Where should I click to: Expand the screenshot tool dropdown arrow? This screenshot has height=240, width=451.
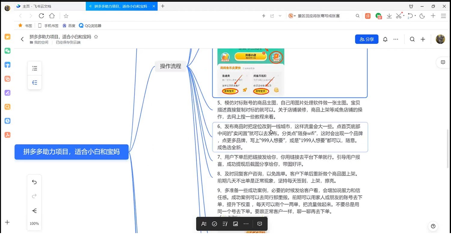coord(404,16)
